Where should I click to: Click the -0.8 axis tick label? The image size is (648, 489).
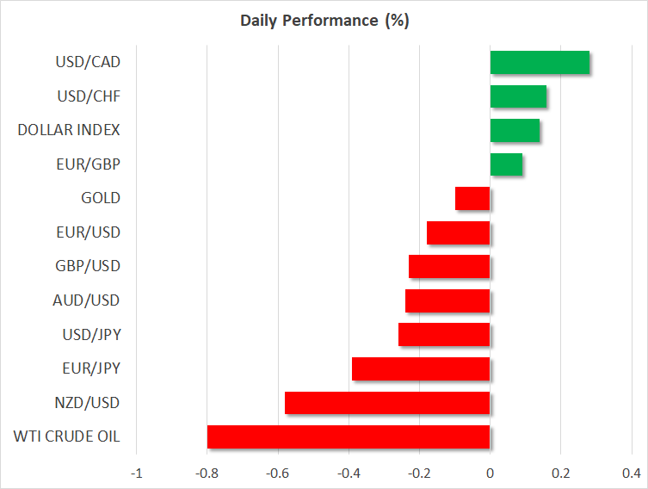tap(207, 473)
